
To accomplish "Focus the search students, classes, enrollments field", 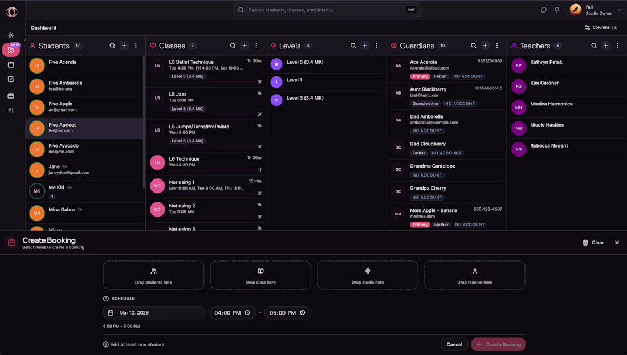I will point(327,10).
